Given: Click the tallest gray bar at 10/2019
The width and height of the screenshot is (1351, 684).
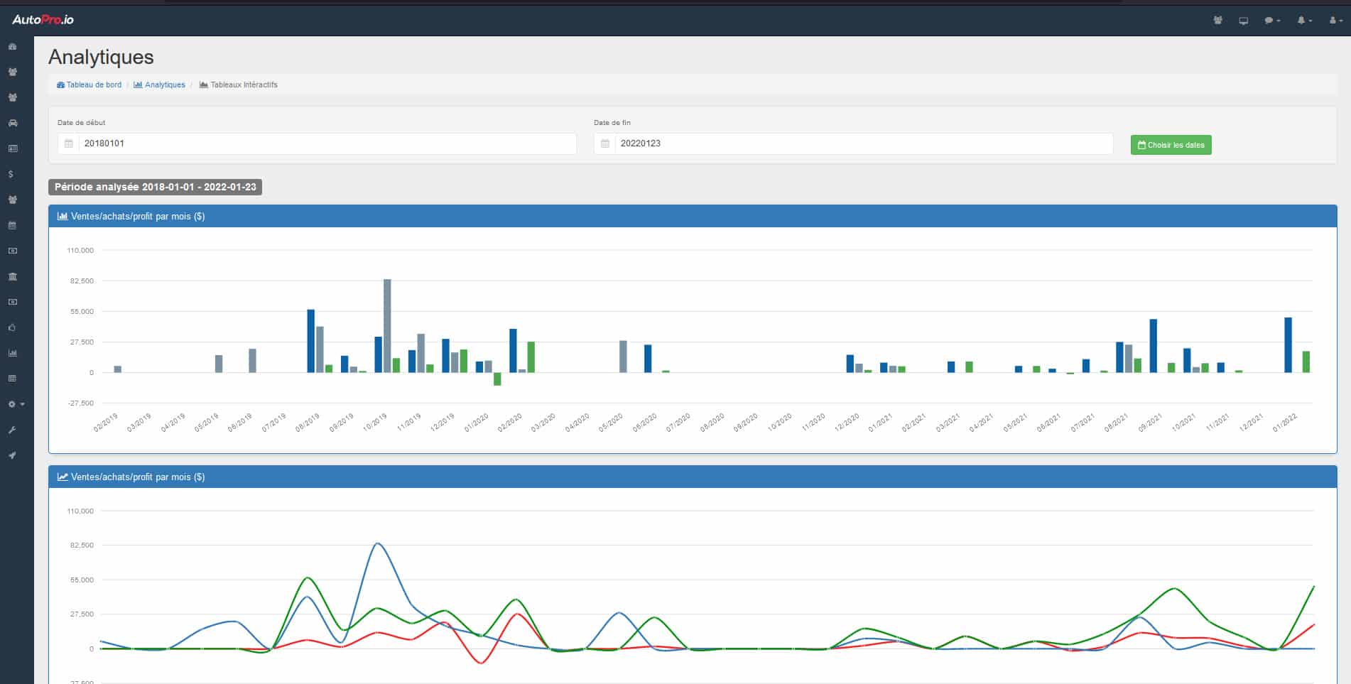Looking at the screenshot, I should (x=387, y=325).
